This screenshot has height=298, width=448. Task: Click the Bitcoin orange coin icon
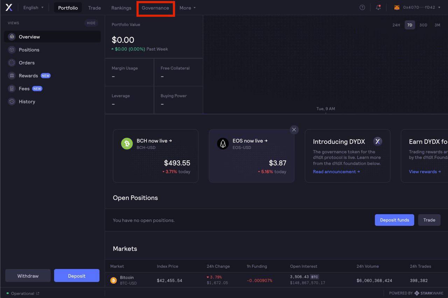click(x=113, y=280)
